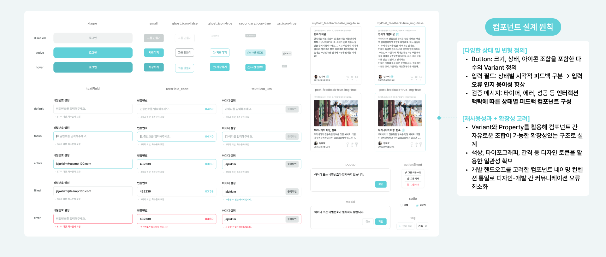The image size is (606, 257).
Task: Click folder icon in hover filled 저장하기 button
Action: [214, 67]
